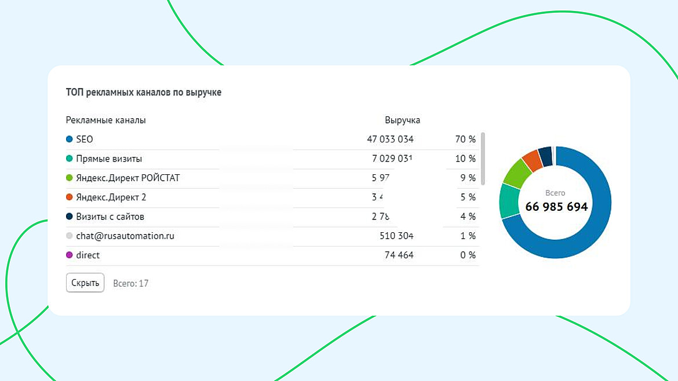Viewport: 678px width, 381px height.
Task: Click the table's vertical scrollbar thumb
Action: click(x=483, y=159)
